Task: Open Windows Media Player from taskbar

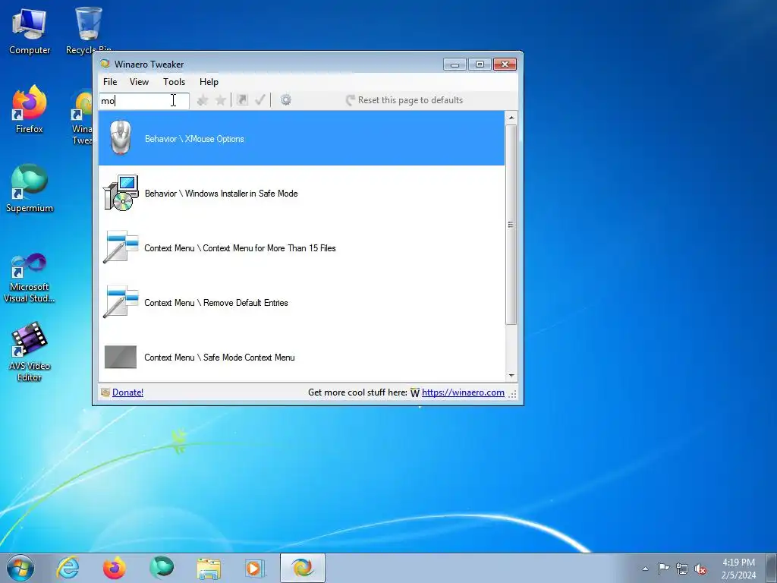Action: (255, 568)
